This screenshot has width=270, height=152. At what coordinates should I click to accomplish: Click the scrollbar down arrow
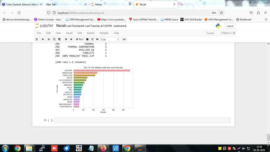coord(268,142)
